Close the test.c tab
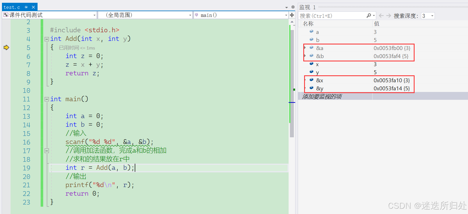The height and width of the screenshot is (214, 468). [33, 7]
